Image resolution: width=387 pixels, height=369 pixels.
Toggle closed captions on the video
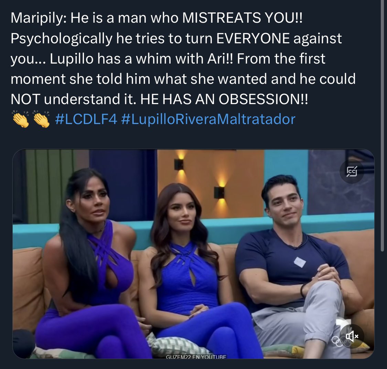click(352, 171)
